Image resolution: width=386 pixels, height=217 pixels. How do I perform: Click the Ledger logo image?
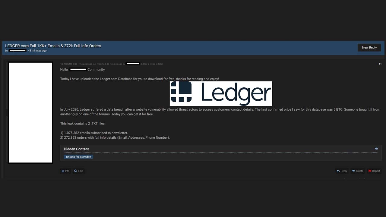pyautogui.click(x=221, y=93)
